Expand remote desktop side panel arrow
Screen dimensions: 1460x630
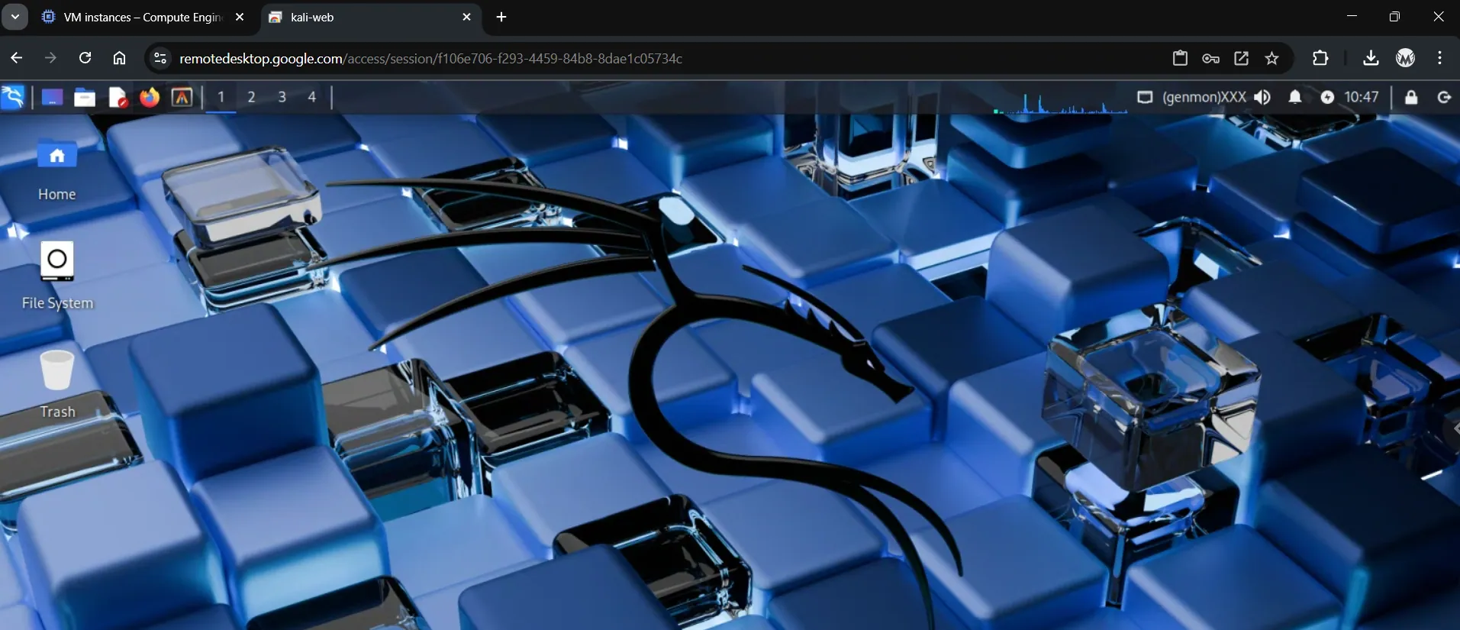pyautogui.click(x=1455, y=428)
